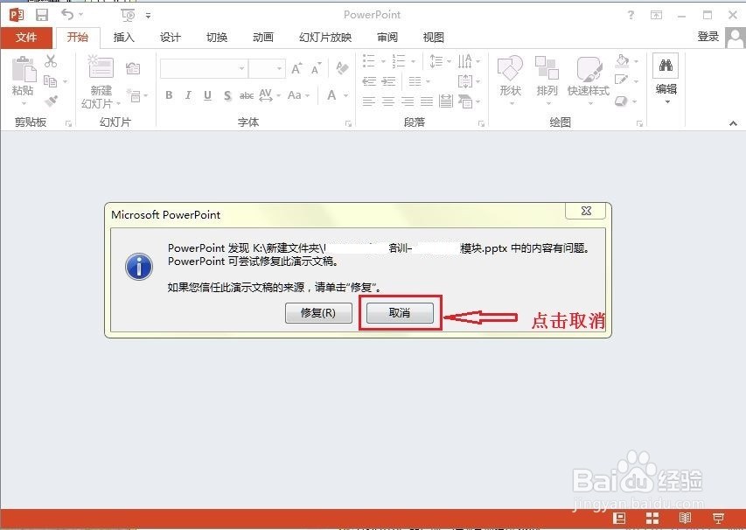Open the font size dropdown

pos(278,67)
